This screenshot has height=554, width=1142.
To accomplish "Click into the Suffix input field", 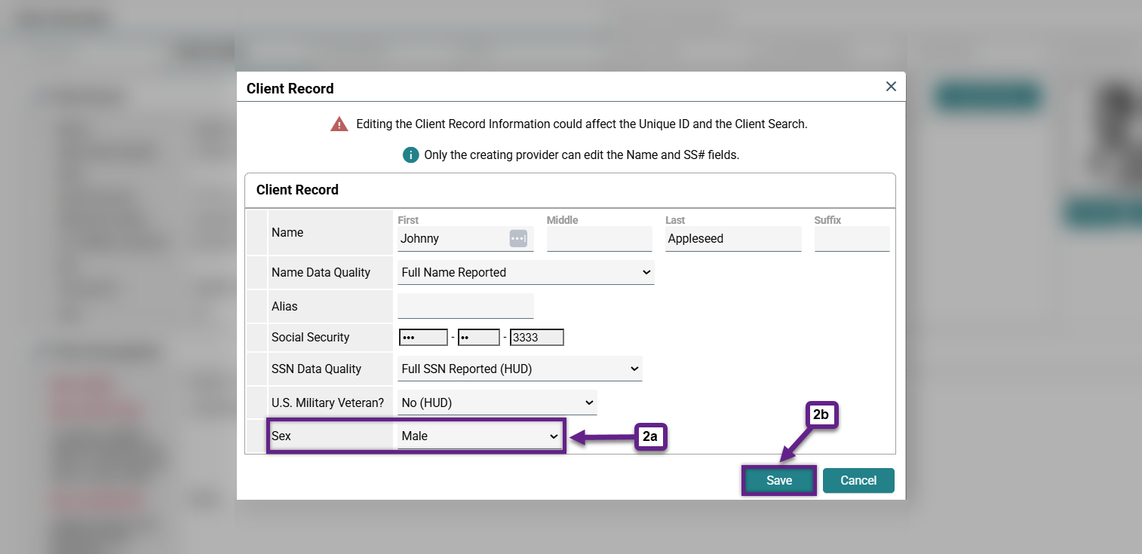I will coord(852,239).
